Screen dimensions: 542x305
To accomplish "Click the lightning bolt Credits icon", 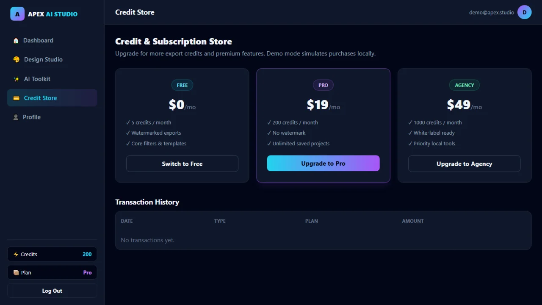I will 16,254.
